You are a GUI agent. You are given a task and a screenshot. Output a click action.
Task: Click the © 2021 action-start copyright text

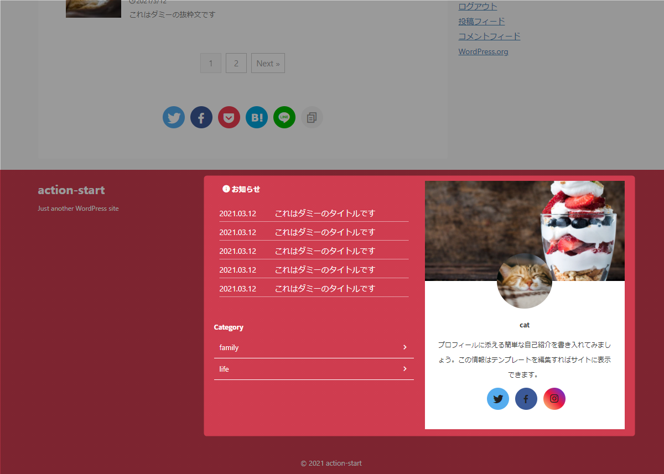pos(331,463)
